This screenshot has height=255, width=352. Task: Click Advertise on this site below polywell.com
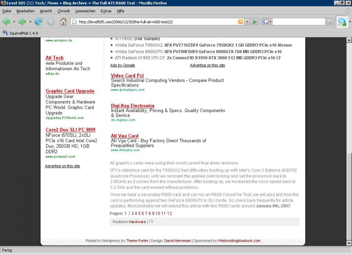coord(62,166)
